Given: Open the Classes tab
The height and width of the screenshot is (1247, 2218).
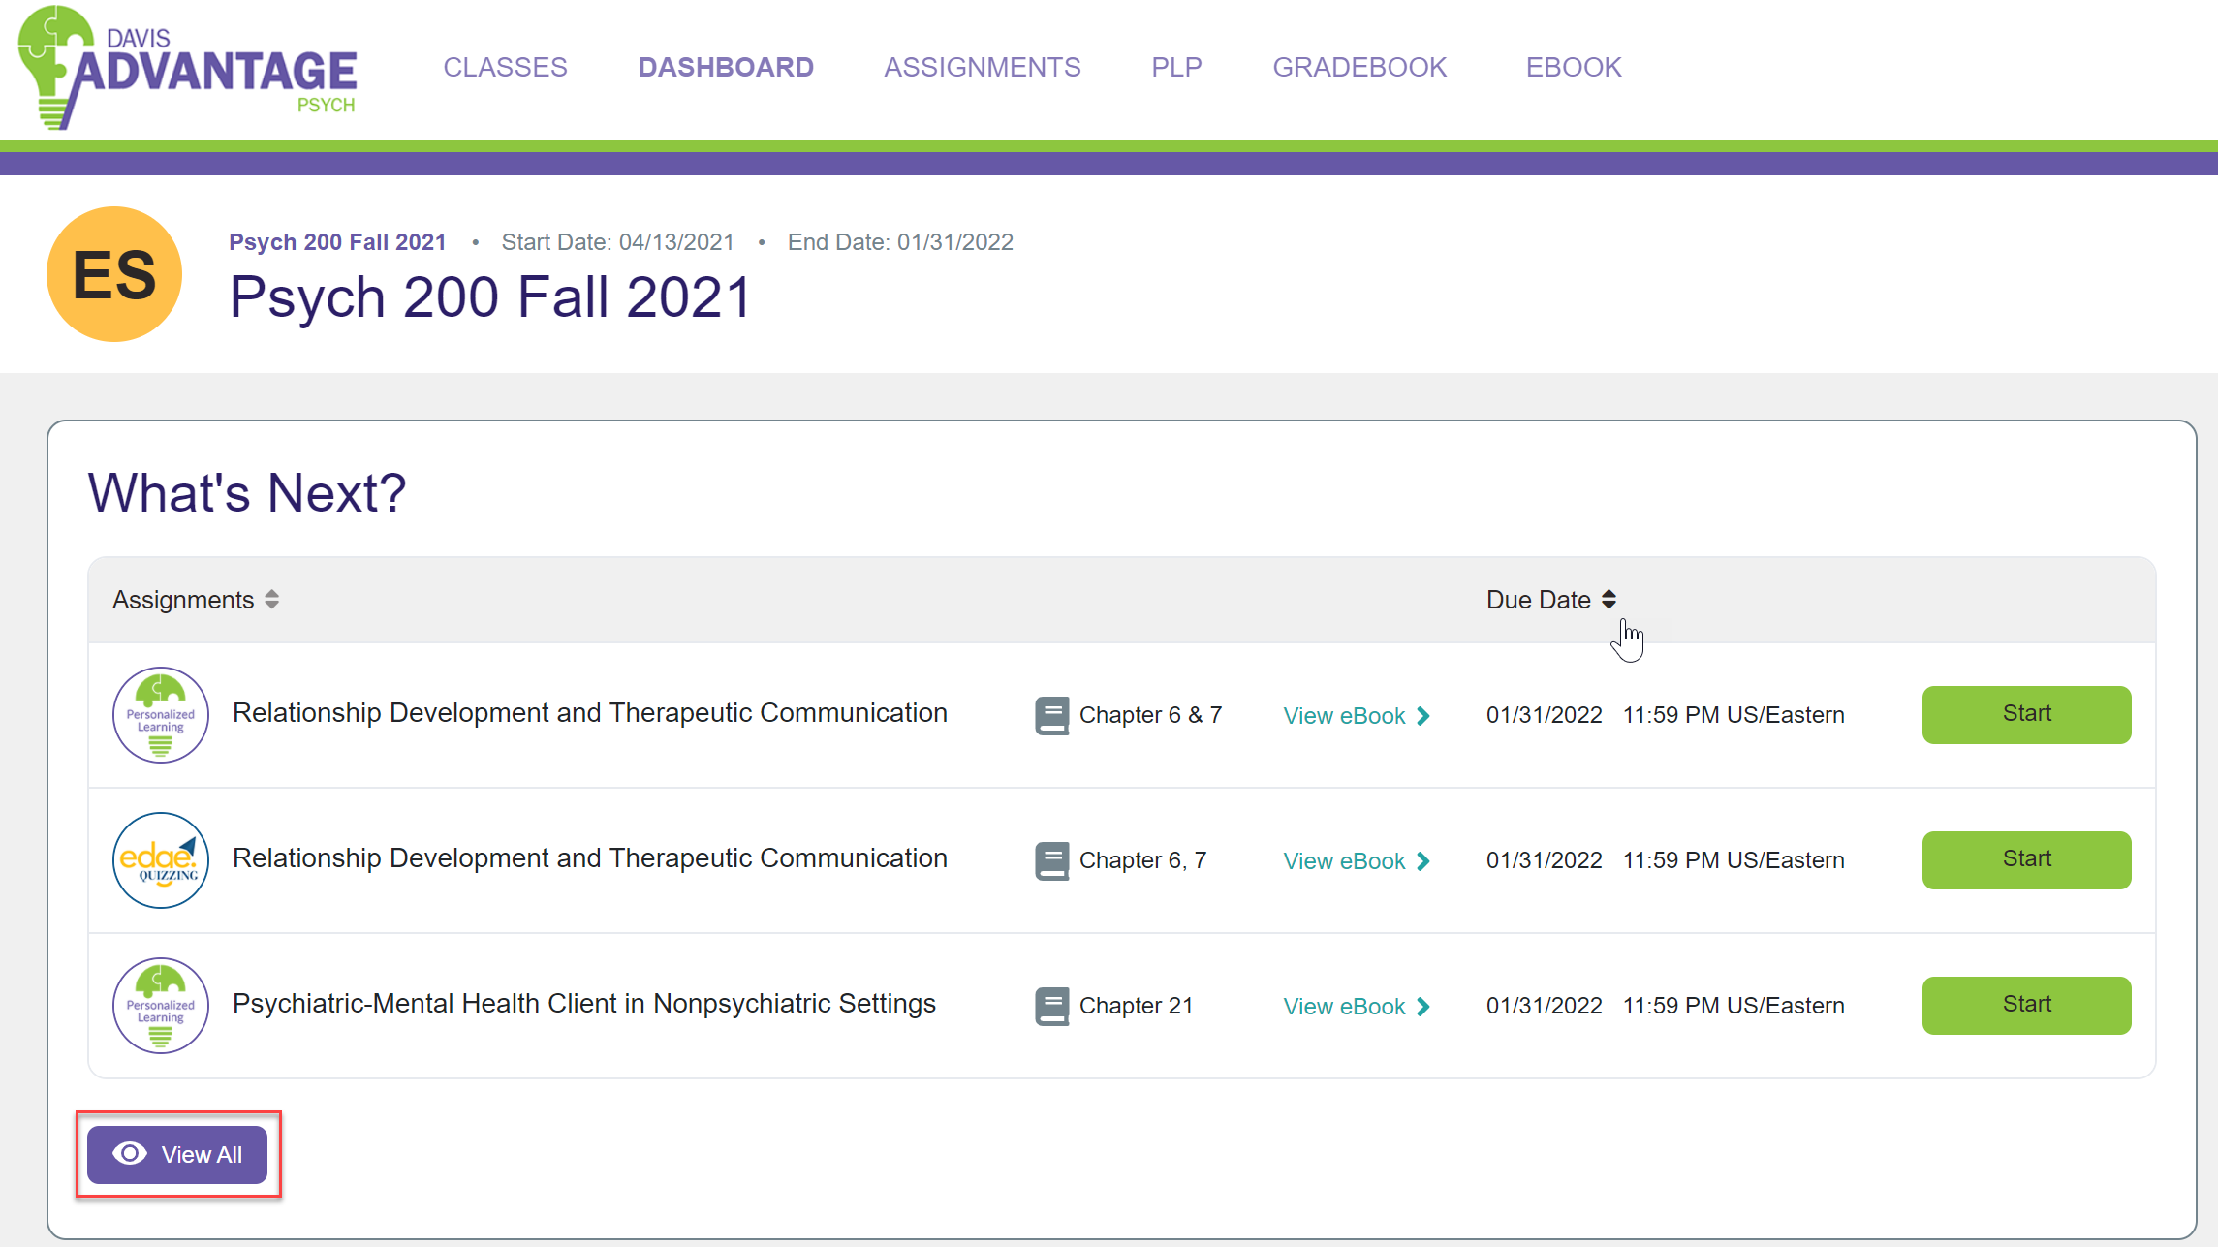Looking at the screenshot, I should (505, 67).
